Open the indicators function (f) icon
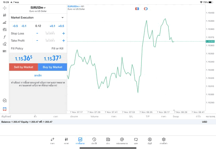Viewport: 216px width, 150px height. tap(4, 37)
